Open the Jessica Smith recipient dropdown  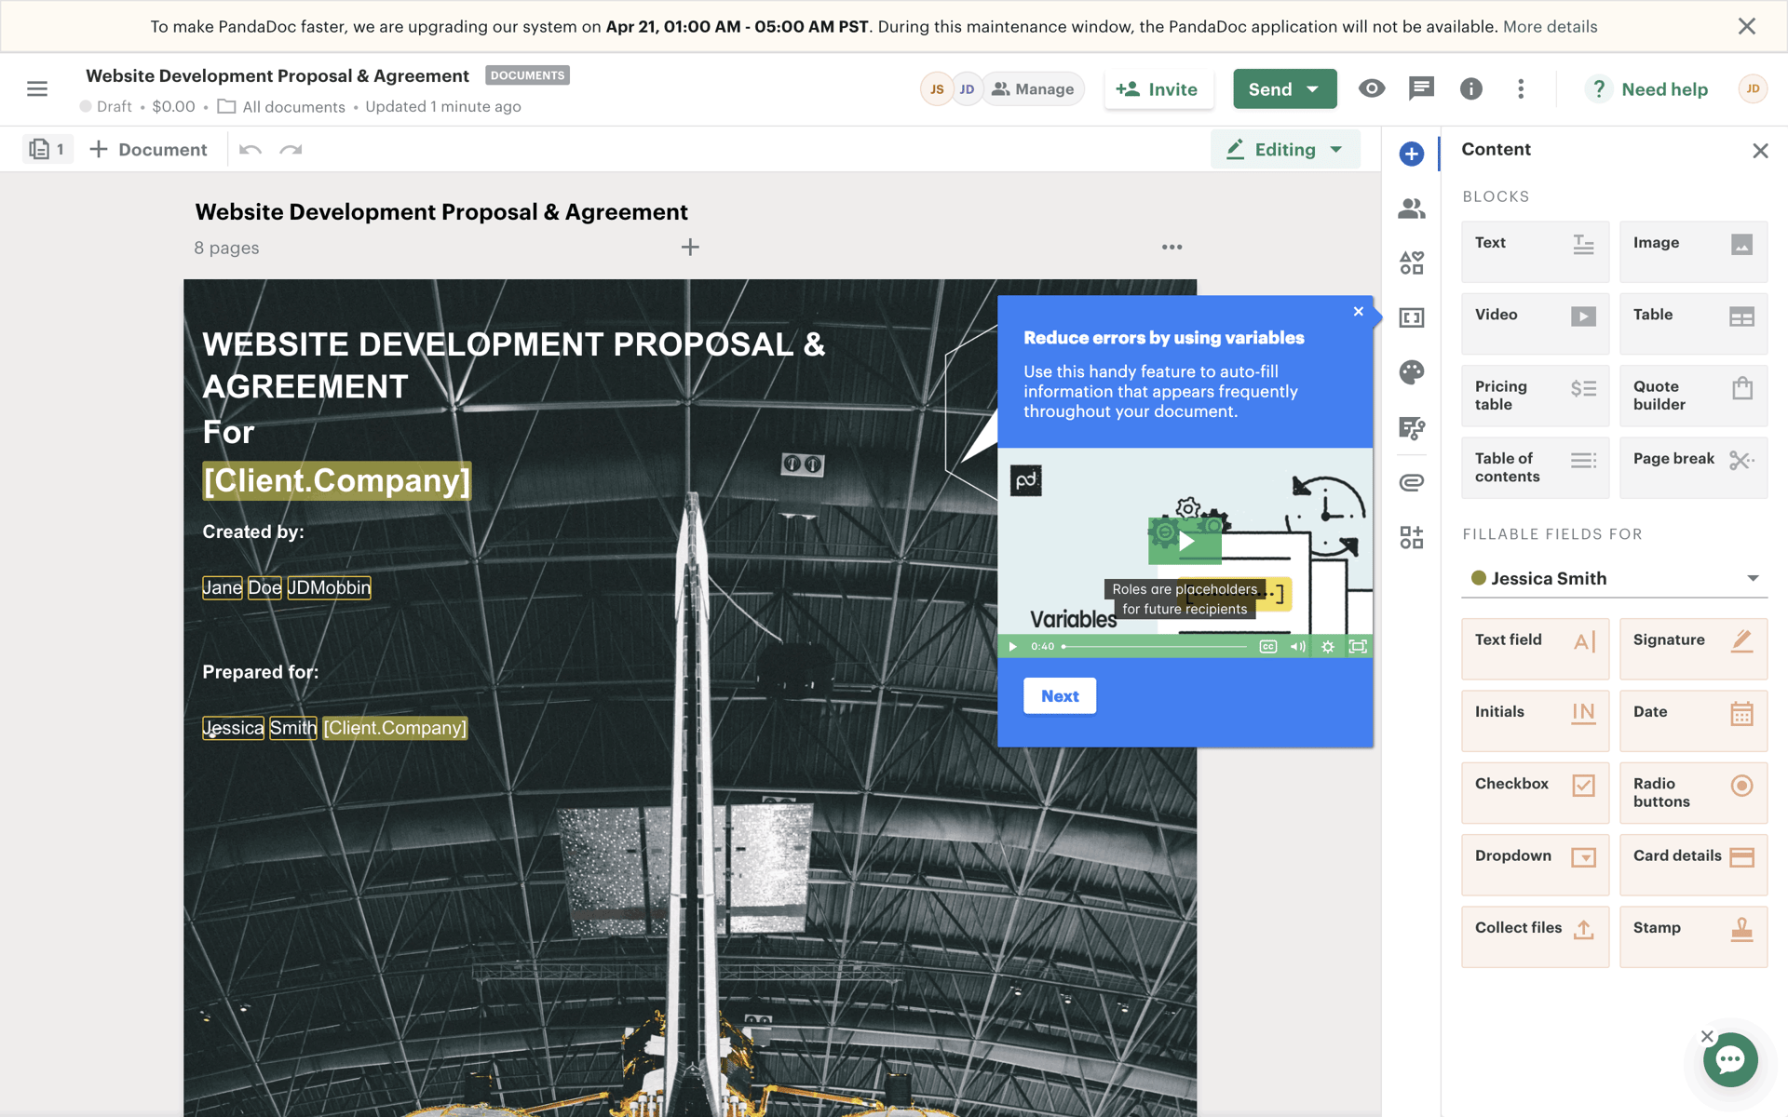coord(1614,578)
